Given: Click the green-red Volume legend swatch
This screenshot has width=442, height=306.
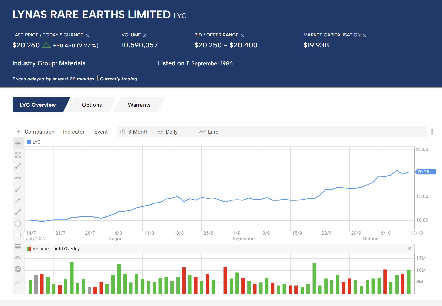Looking at the screenshot, I should click(x=29, y=249).
